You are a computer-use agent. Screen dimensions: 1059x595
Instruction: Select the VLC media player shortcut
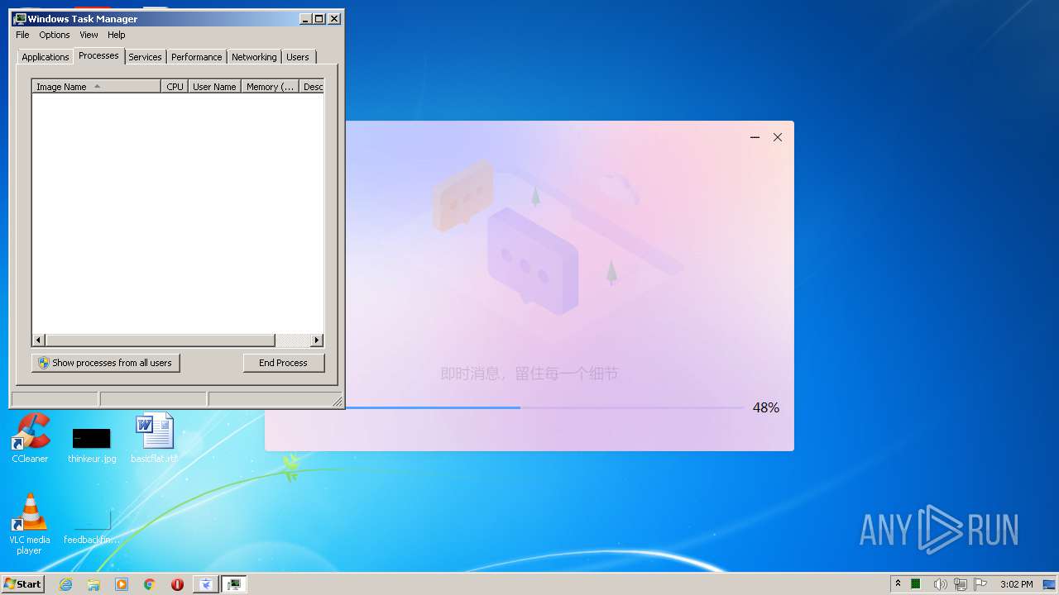[30, 524]
